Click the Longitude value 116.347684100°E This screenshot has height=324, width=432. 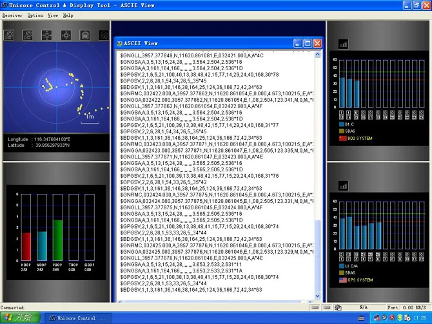pos(52,139)
